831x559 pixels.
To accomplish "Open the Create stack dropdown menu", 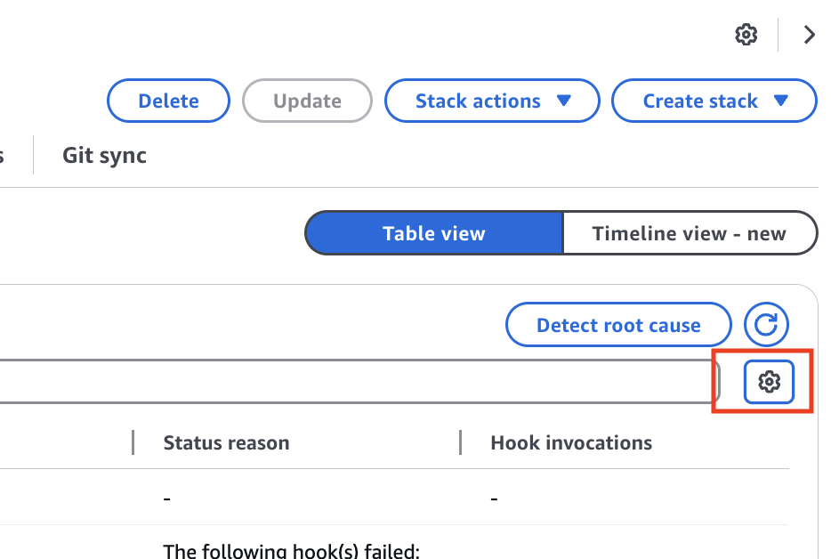I will pos(714,101).
